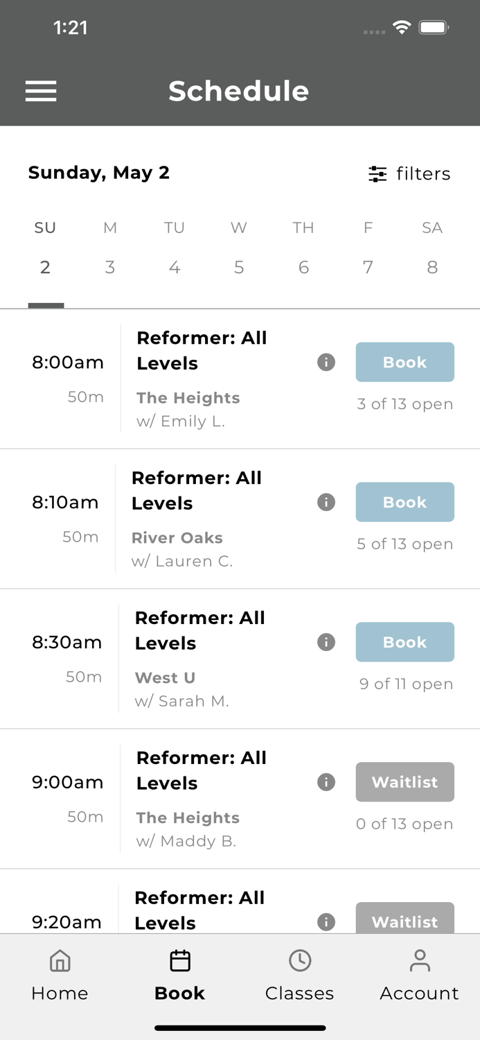Viewport: 480px width, 1040px height.
Task: Show info for the 9:20am class
Action: (326, 921)
